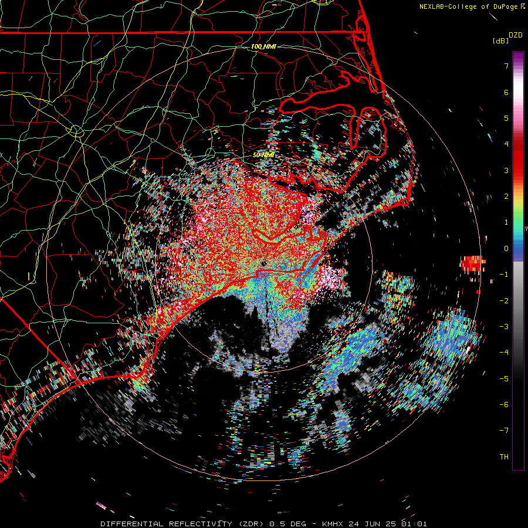Click the 1 dB scale label
528x528 pixels.
coord(506,222)
